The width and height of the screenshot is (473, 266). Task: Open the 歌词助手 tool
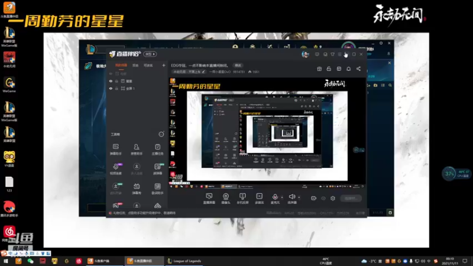(x=157, y=189)
